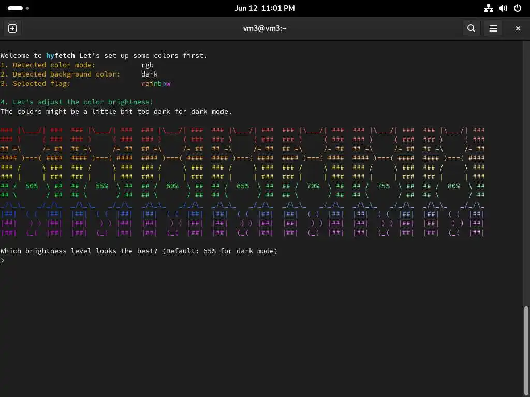Open the power menu icon
The width and height of the screenshot is (530, 397).
[518, 8]
